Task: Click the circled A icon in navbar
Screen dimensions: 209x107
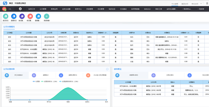Action: (20, 9)
